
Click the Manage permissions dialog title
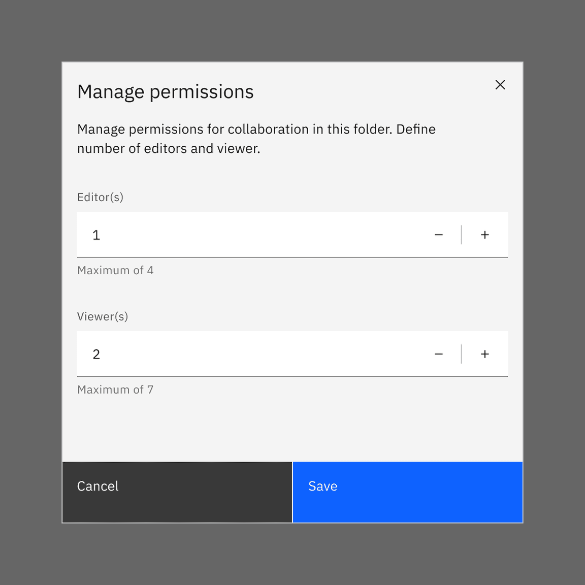tap(166, 92)
